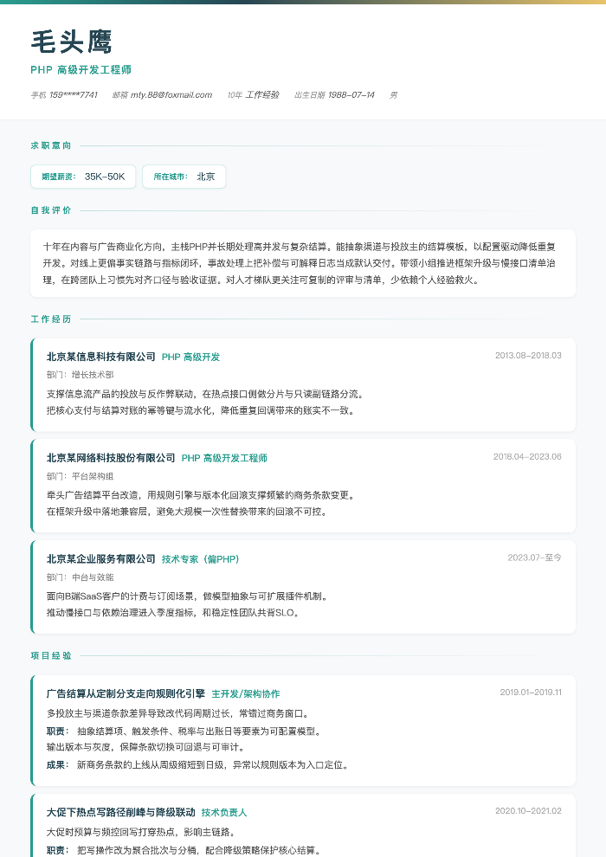Click the gender text 男
The width and height of the screenshot is (606, 857).
pos(393,95)
